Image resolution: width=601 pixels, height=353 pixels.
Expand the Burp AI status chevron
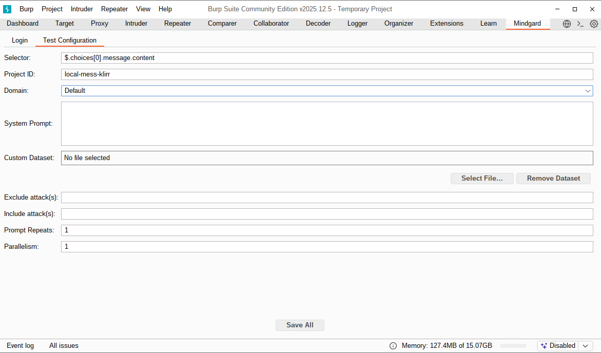coord(585,346)
